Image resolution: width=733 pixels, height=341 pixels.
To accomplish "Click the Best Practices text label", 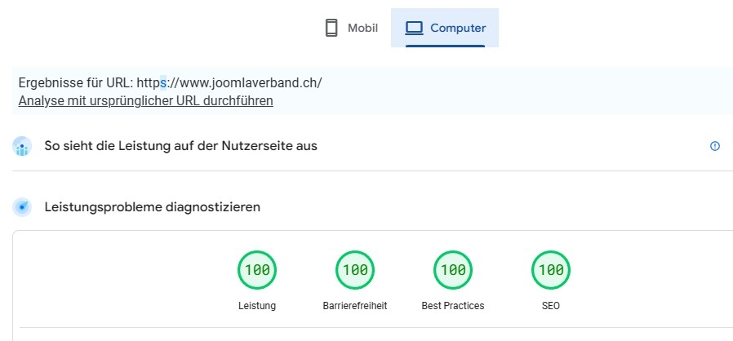I will [453, 306].
